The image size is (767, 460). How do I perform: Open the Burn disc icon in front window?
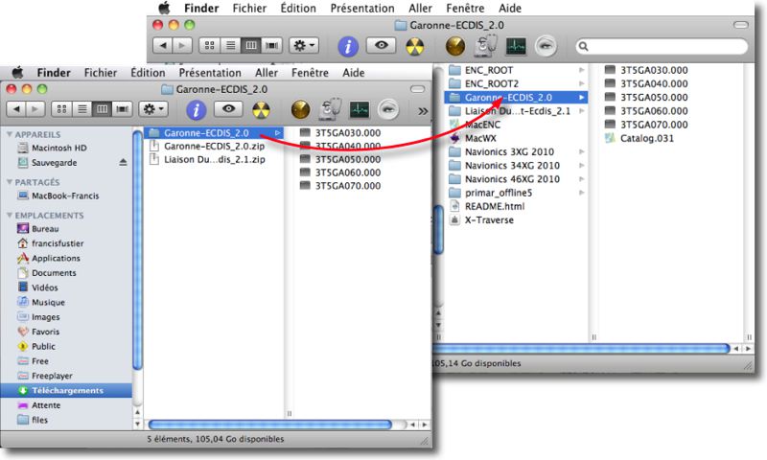pos(261,110)
